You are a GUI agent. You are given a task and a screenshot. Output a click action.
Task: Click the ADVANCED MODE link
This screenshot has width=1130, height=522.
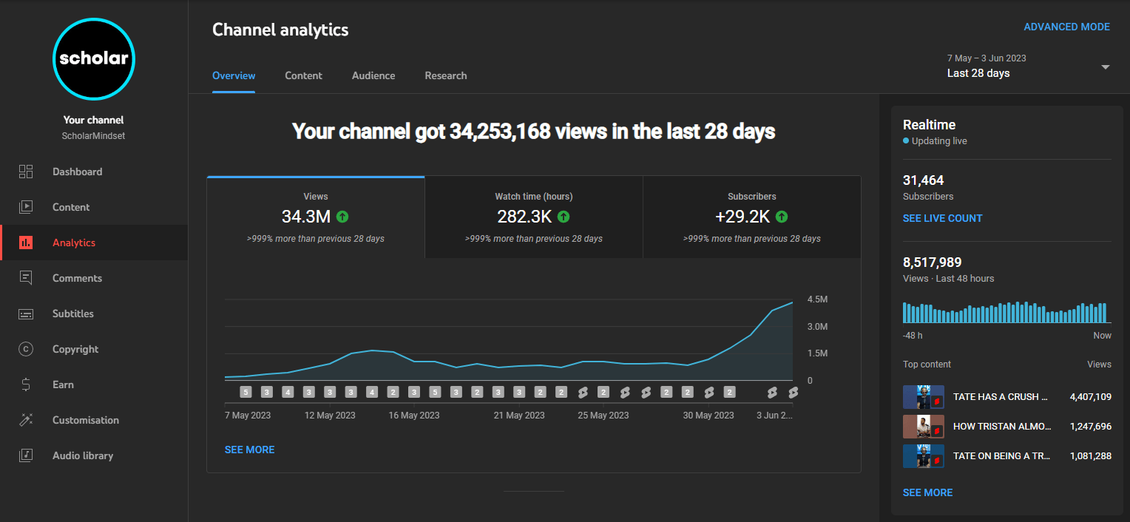pyautogui.click(x=1066, y=27)
